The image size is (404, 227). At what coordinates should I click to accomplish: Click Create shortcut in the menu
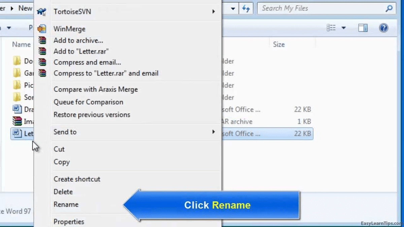[x=77, y=179]
